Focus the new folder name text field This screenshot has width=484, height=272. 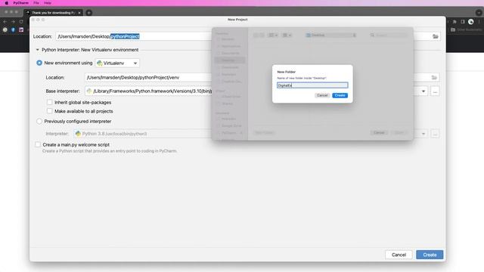312,85
